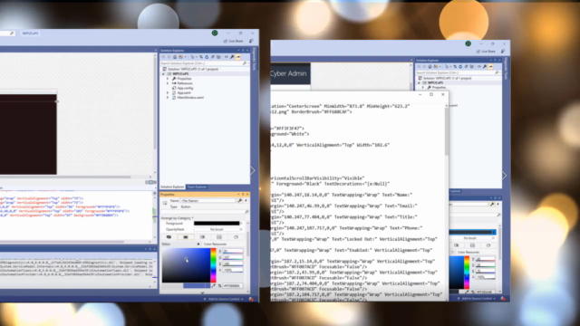Screen dimensions: 580x326
Task: Click Collapse All icon in left Solution Explorer toolbar
Action: (213, 57)
